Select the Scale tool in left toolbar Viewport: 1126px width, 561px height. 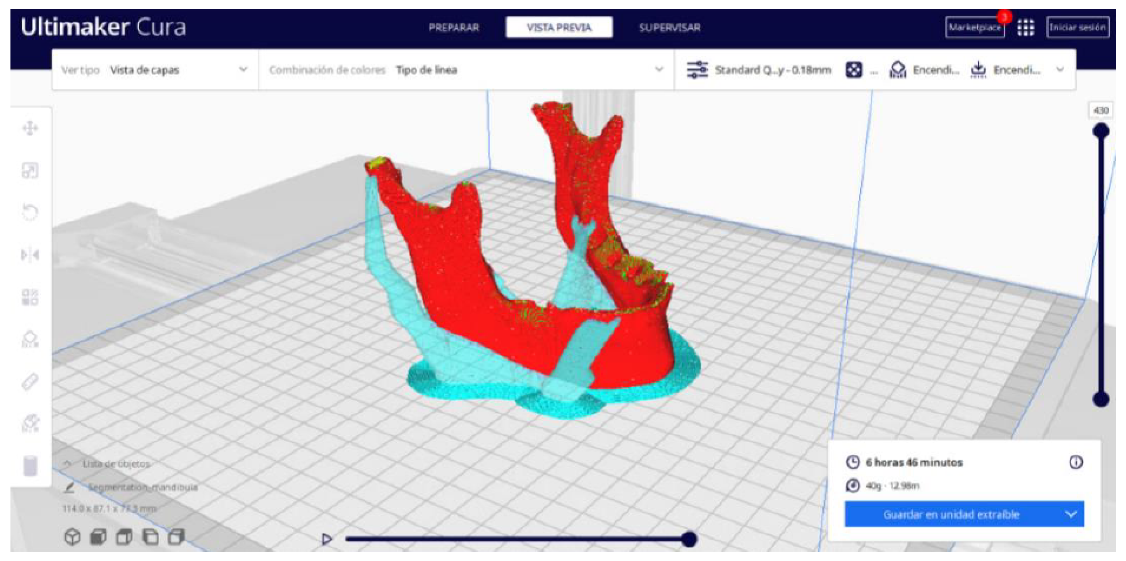(x=30, y=171)
